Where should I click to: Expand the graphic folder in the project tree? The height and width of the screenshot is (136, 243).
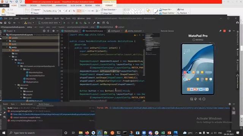pos(21,94)
